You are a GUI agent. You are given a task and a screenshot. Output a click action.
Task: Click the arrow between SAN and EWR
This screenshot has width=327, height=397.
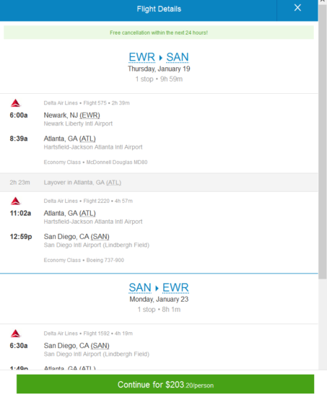tap(157, 288)
